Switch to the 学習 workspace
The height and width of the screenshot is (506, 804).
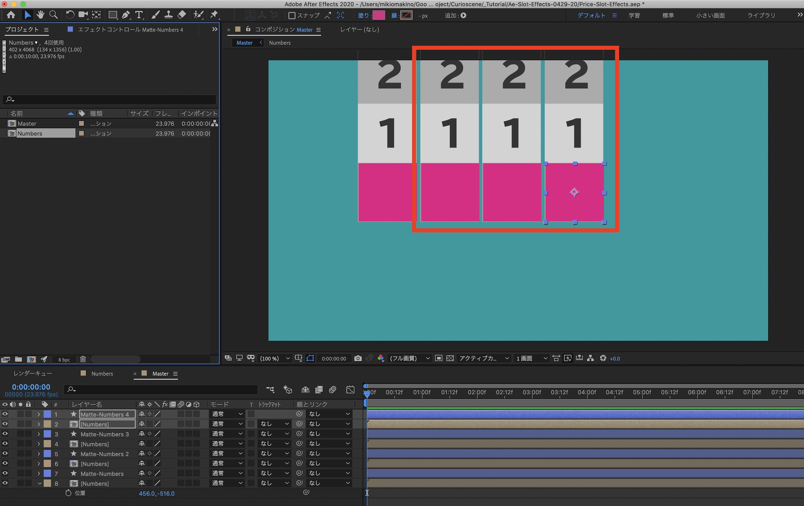tap(634, 15)
